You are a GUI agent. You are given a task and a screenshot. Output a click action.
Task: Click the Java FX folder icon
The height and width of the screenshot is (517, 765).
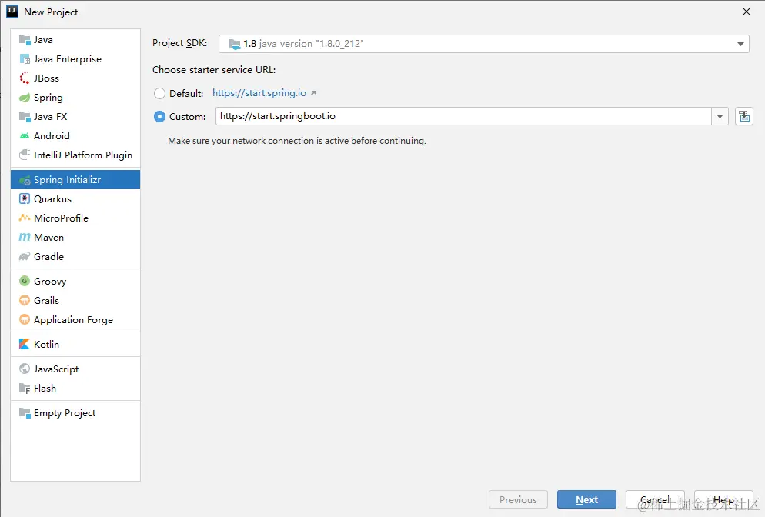tap(25, 117)
